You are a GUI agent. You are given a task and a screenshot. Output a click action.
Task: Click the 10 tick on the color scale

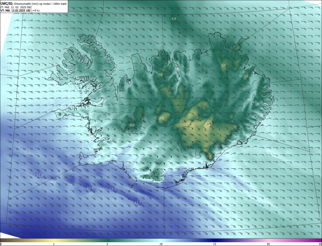tap(161, 244)
